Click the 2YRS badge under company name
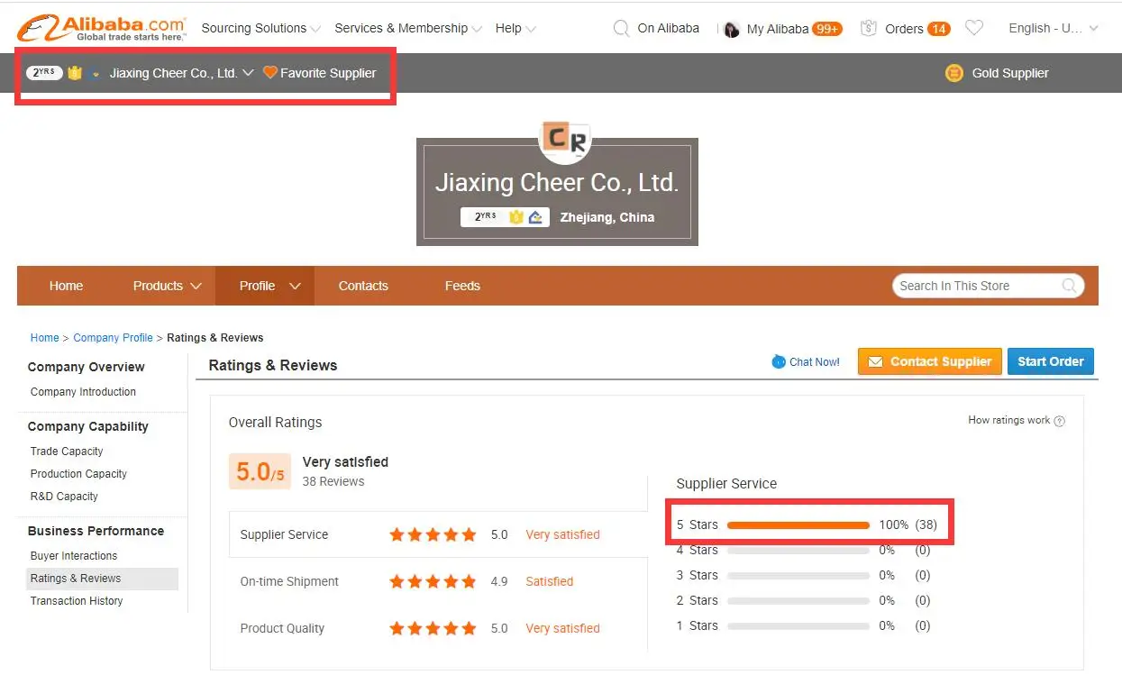 (483, 217)
